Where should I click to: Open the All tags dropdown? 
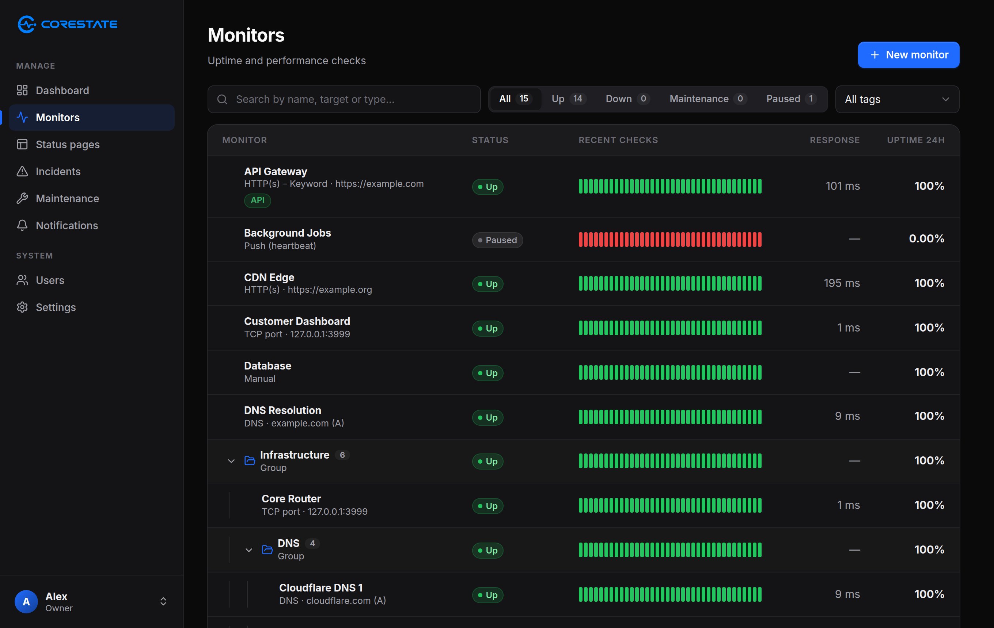(x=897, y=99)
